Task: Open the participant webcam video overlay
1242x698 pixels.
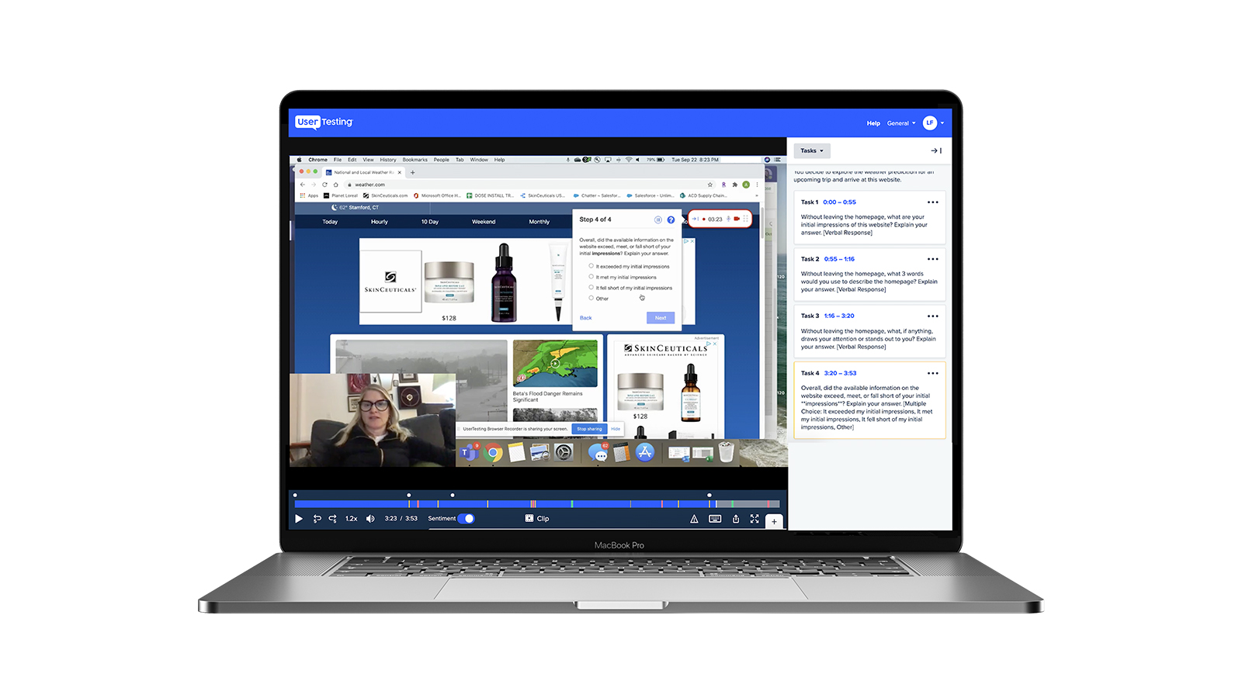Action: [x=373, y=420]
